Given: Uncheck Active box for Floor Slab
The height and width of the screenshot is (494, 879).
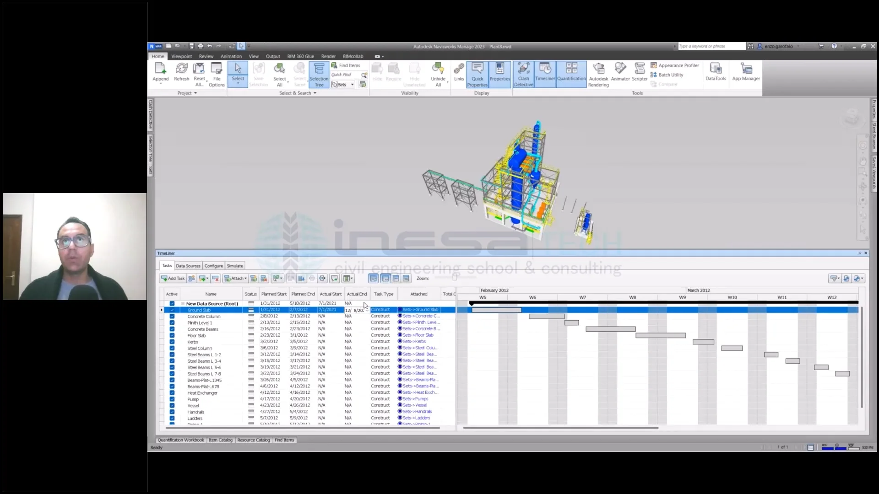Looking at the screenshot, I should pyautogui.click(x=172, y=335).
